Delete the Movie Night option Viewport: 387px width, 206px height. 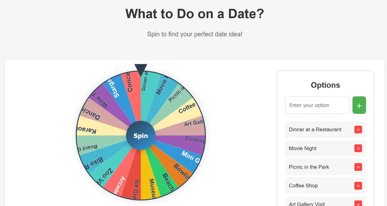(358, 148)
